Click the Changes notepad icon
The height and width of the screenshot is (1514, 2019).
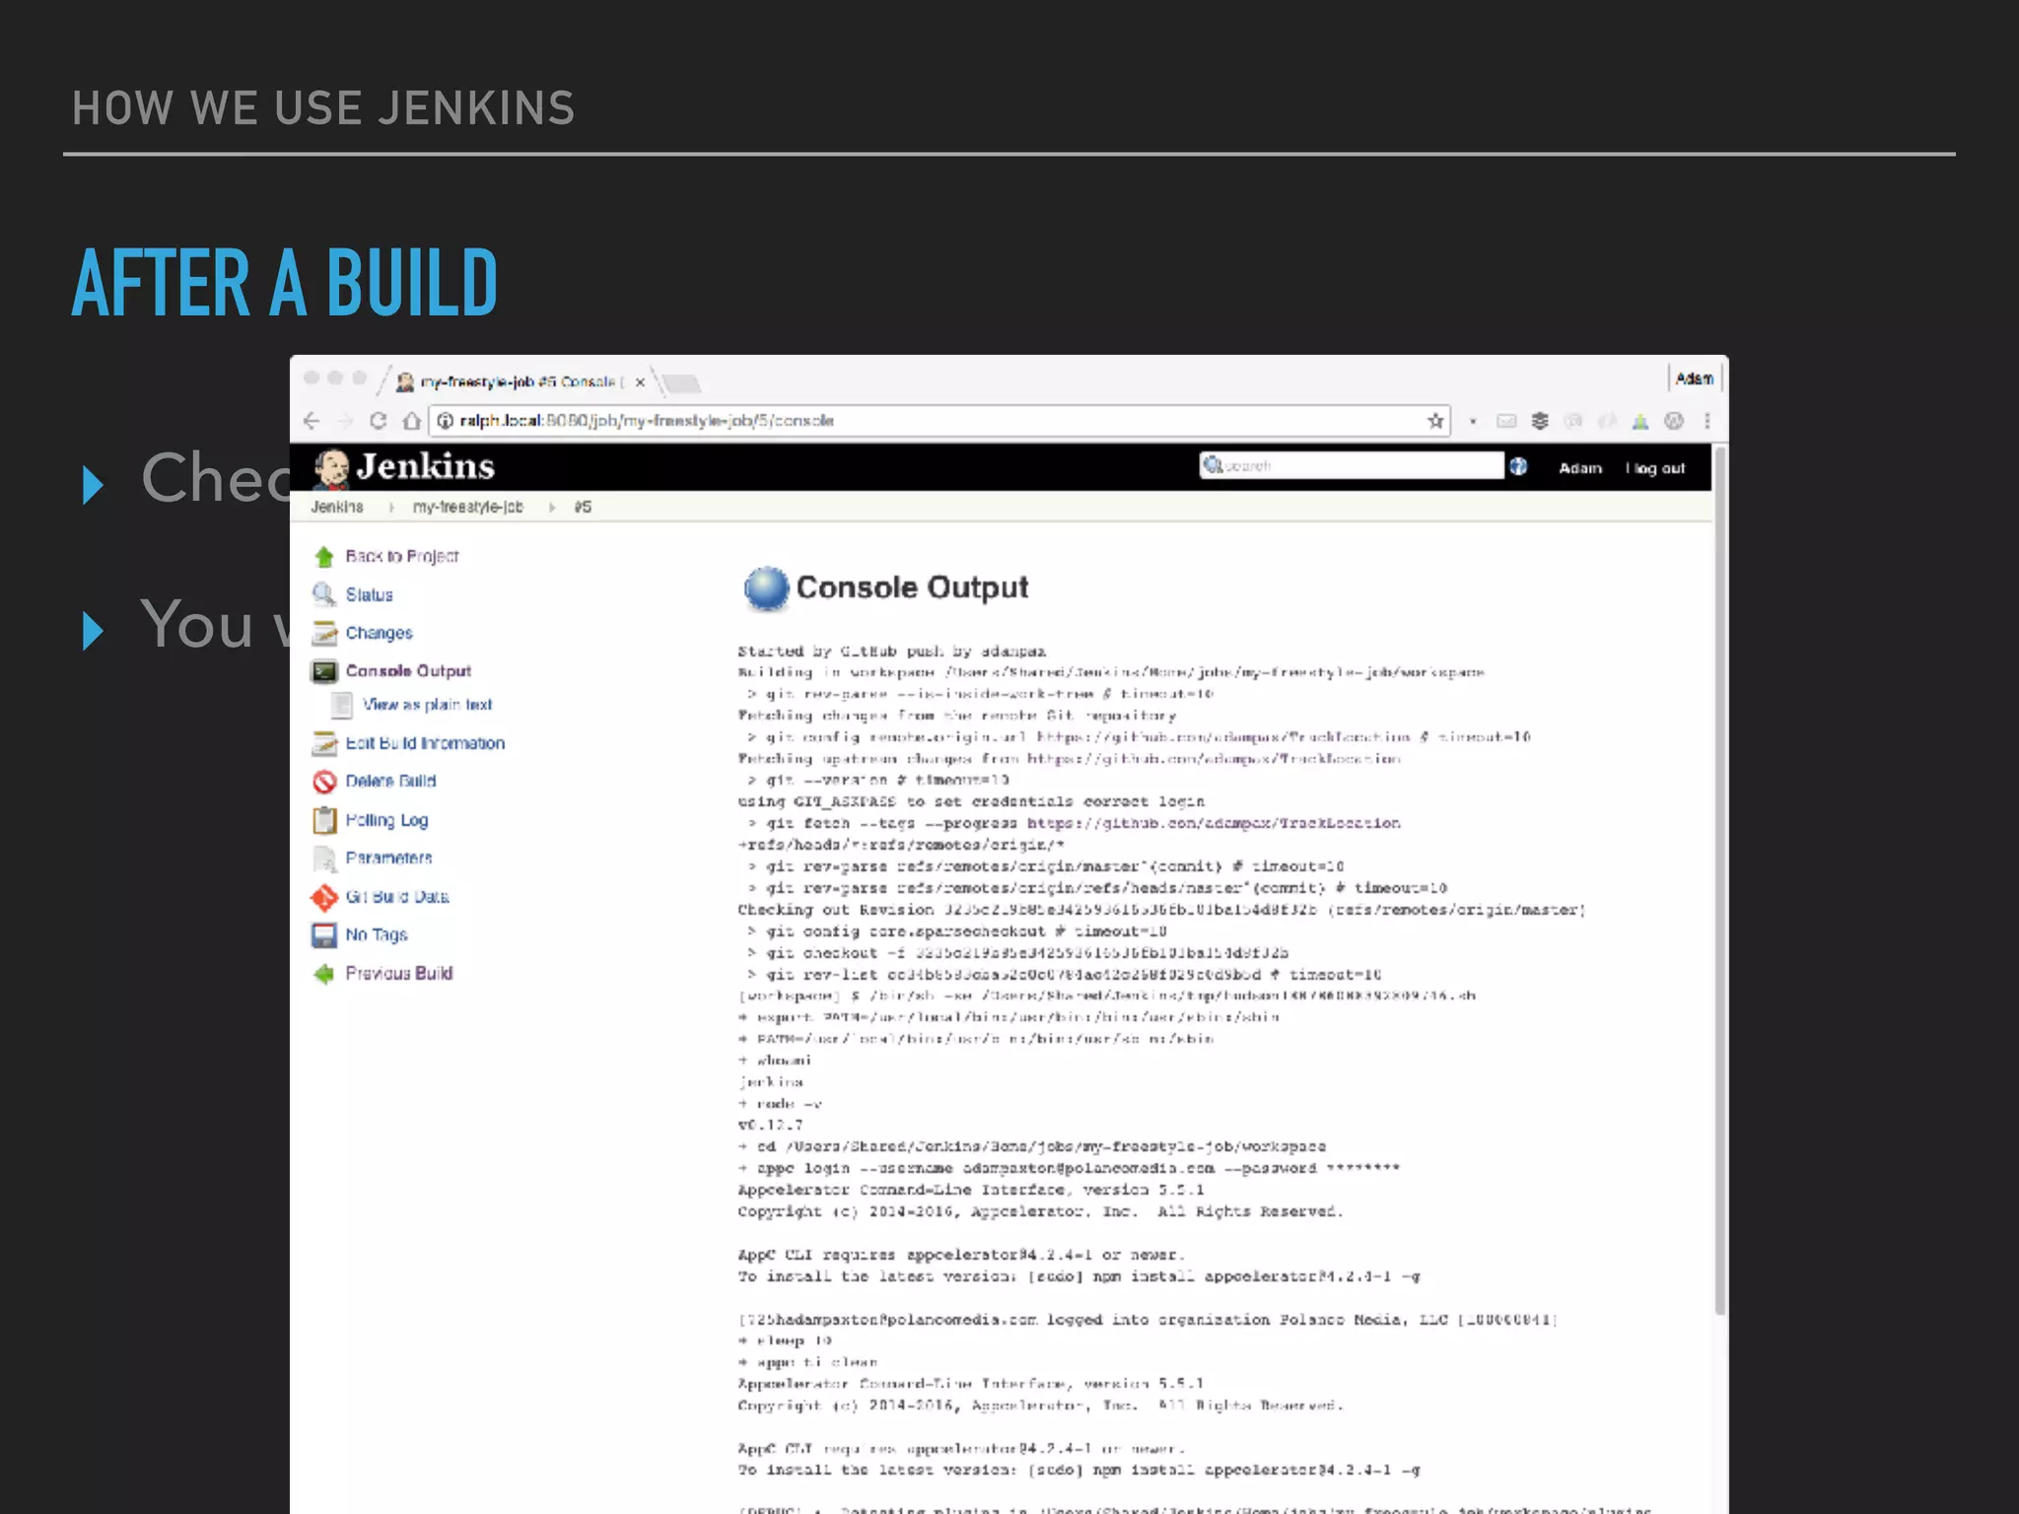pyautogui.click(x=323, y=633)
